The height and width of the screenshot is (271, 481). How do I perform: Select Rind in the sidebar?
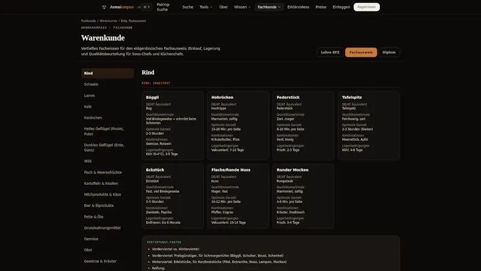pos(108,73)
